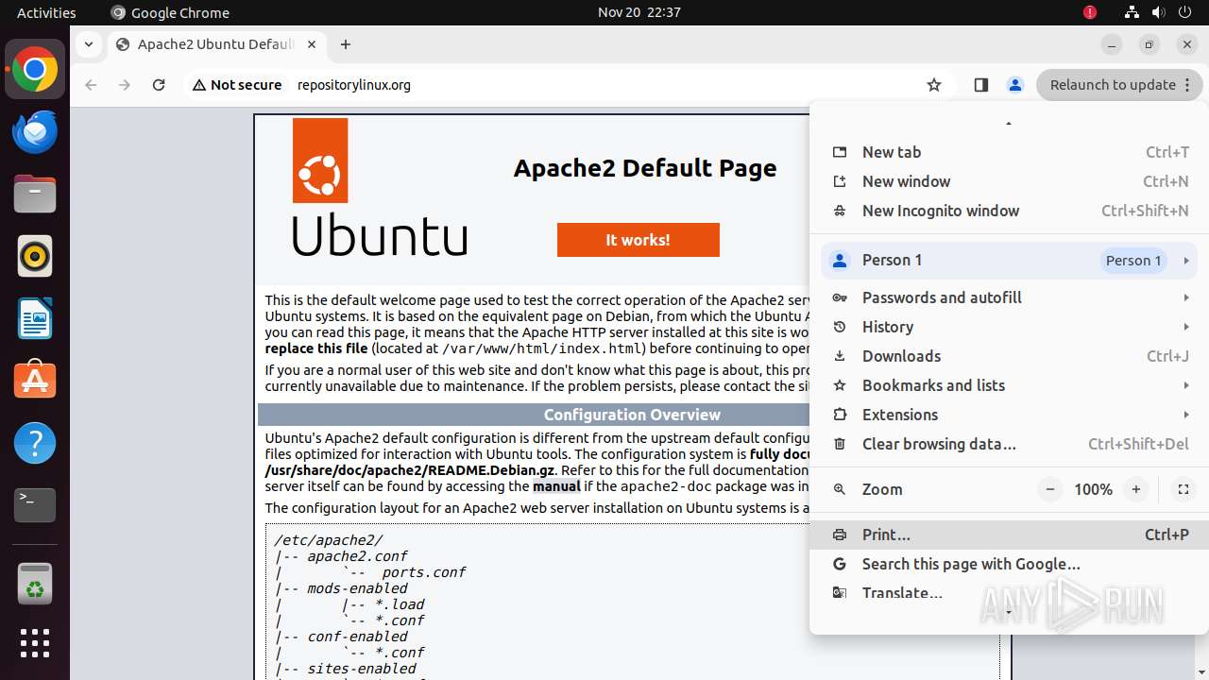Image resolution: width=1209 pixels, height=680 pixels.
Task: Open the Files manager in the dock
Action: [x=35, y=195]
